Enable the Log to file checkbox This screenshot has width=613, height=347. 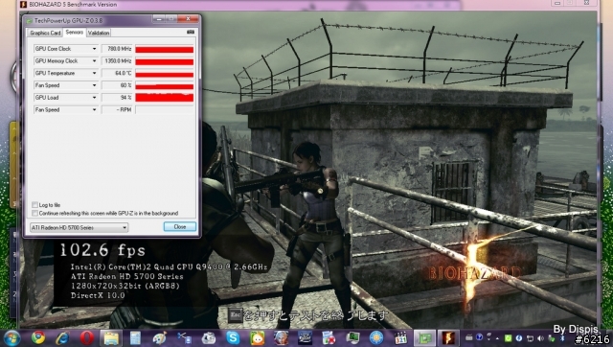pos(34,205)
